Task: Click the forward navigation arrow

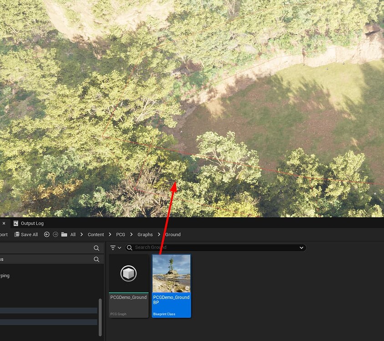Action: click(56, 235)
